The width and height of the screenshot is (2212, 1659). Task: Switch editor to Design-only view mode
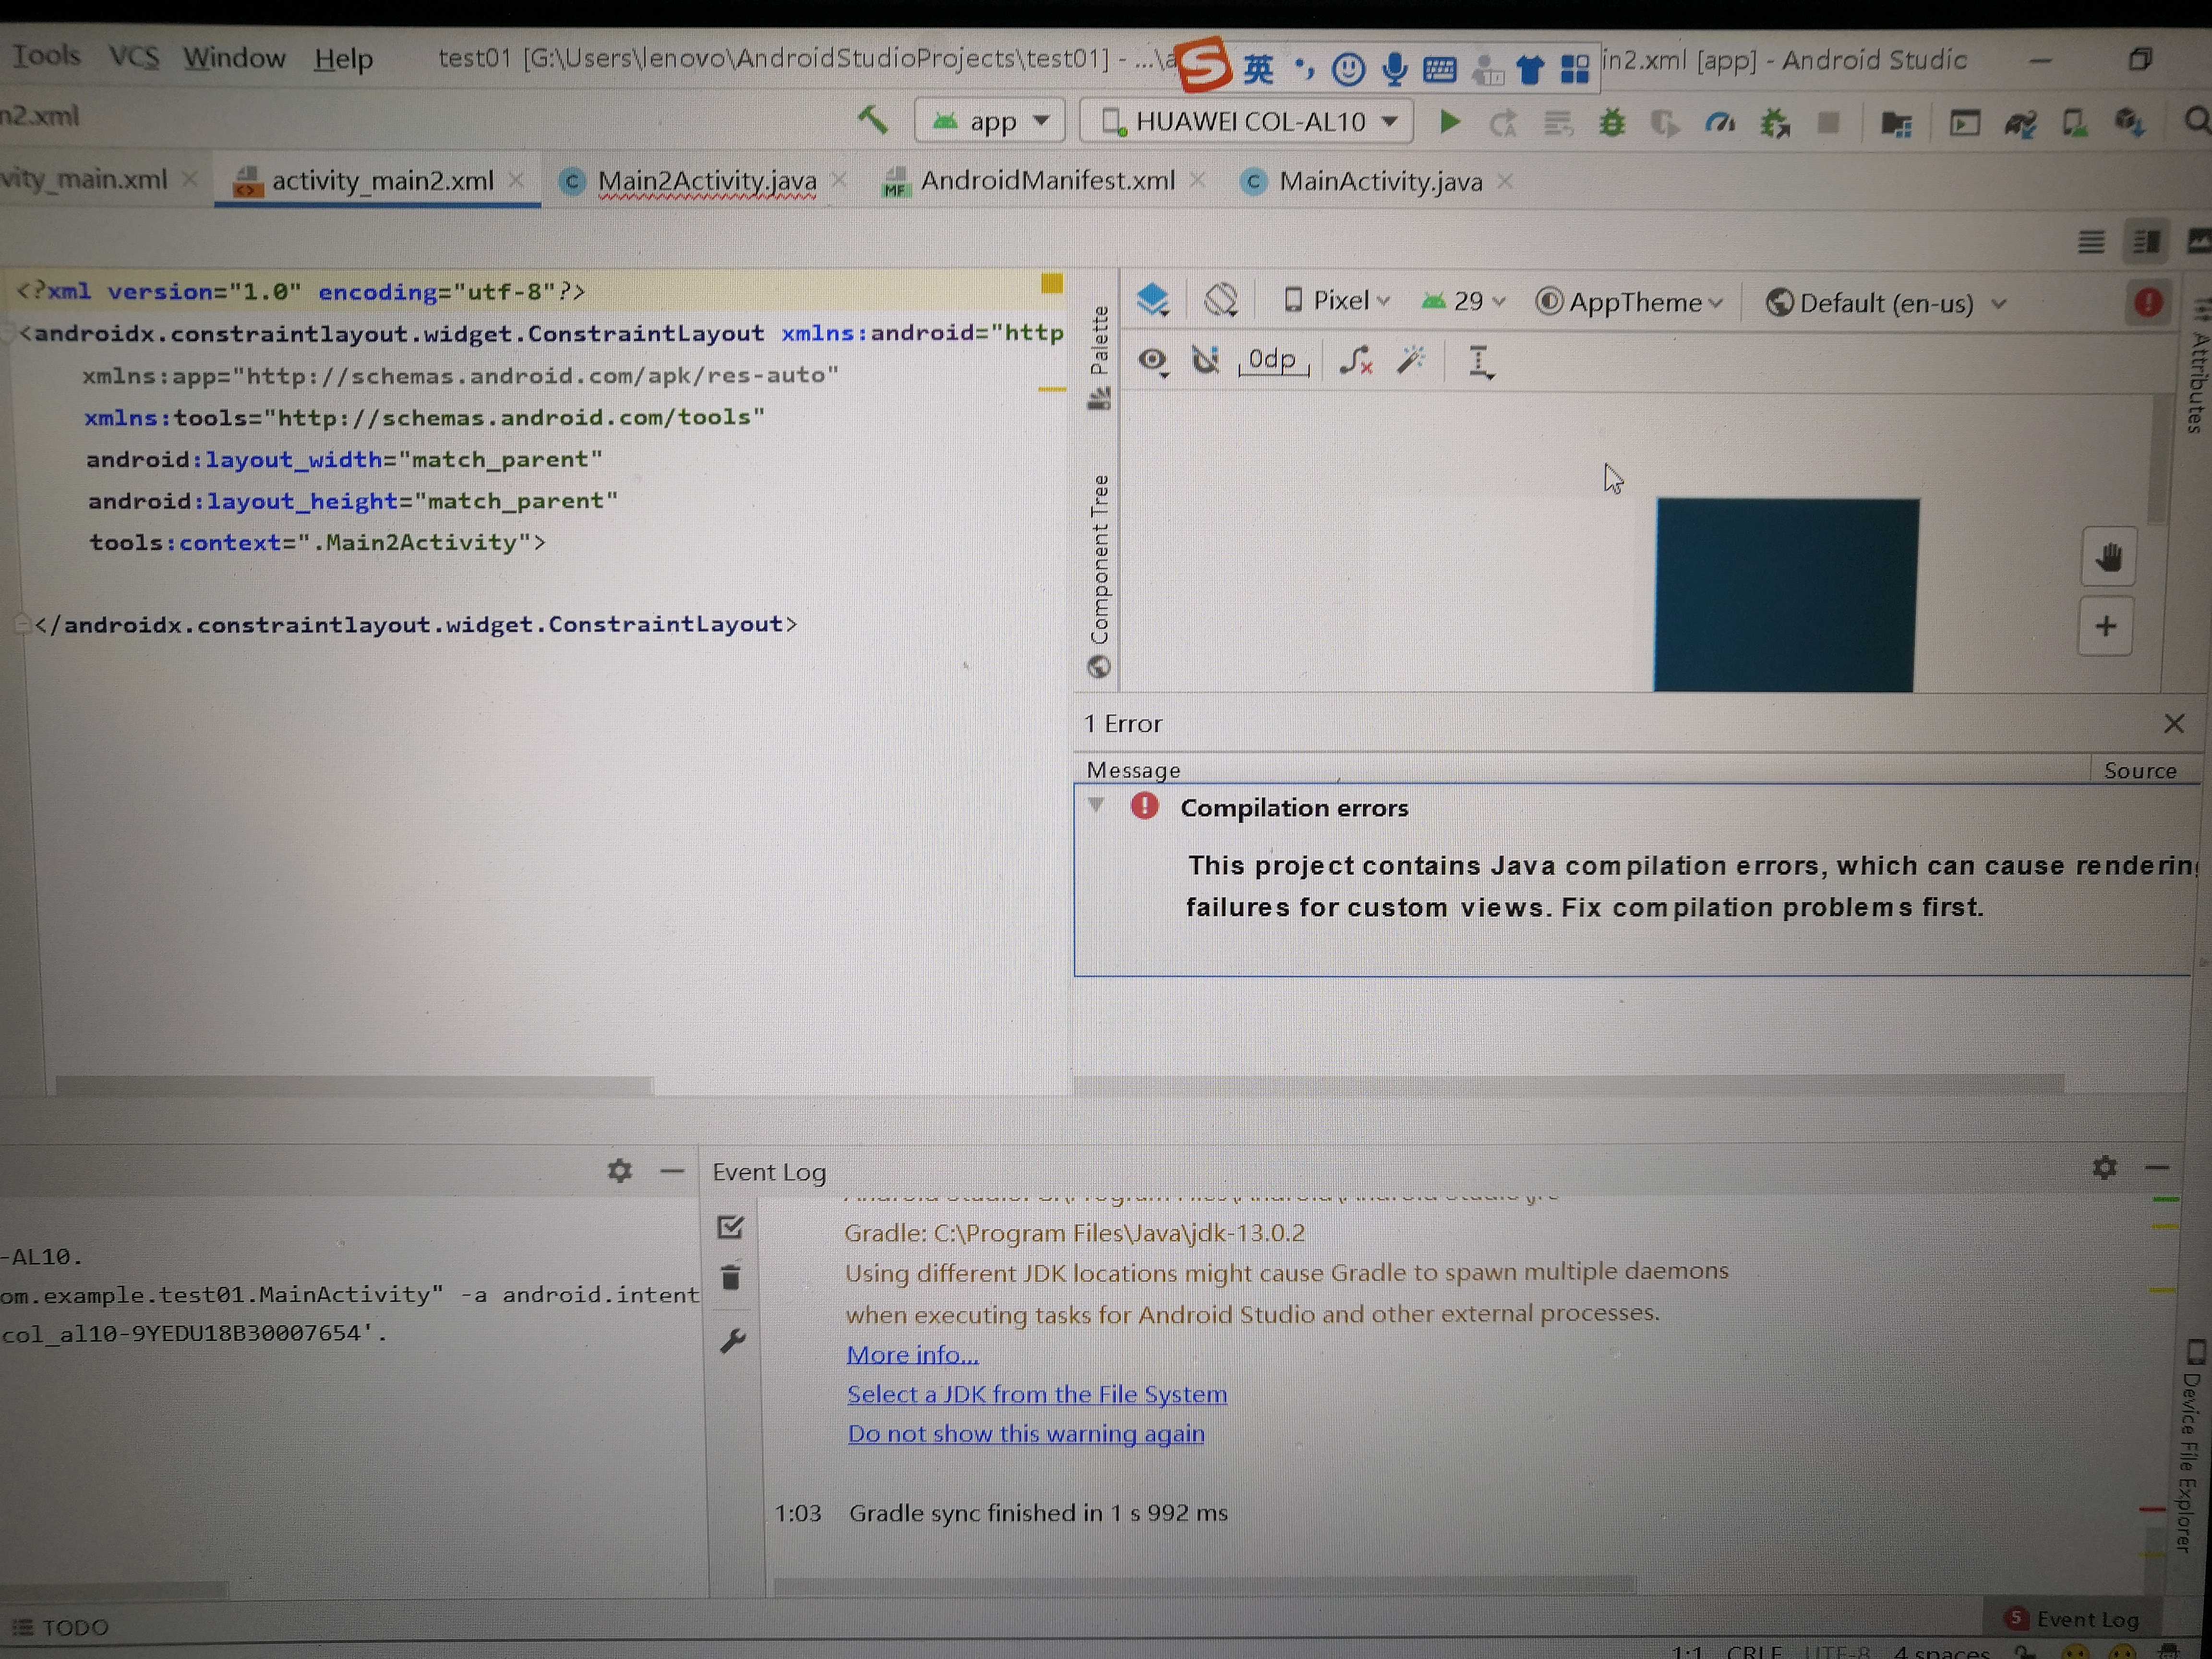coord(2198,242)
